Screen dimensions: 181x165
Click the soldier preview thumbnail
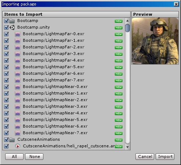(x=155, y=41)
